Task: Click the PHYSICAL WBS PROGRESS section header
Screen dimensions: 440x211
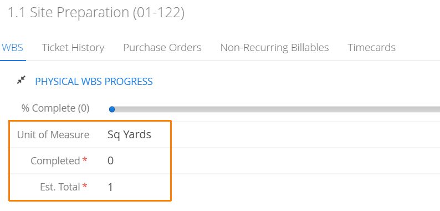Action: pos(94,82)
